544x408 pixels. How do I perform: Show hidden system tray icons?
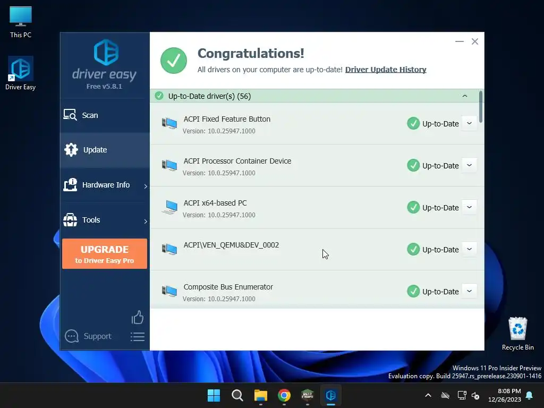coord(428,395)
